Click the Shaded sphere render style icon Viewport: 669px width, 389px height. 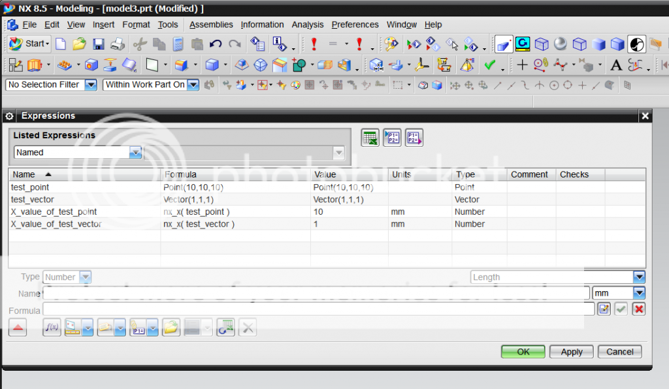pos(560,44)
